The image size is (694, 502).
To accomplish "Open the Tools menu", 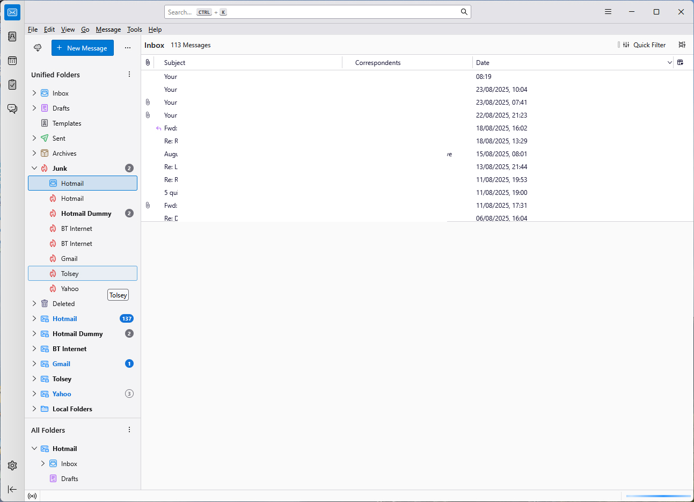I will [x=134, y=30].
